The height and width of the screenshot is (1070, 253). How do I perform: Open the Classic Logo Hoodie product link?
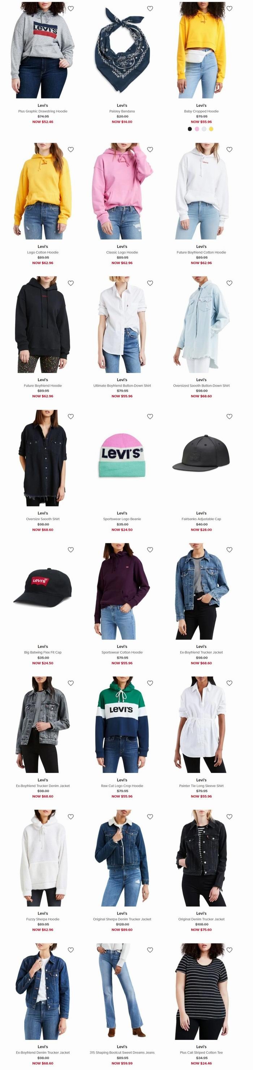pos(122,252)
